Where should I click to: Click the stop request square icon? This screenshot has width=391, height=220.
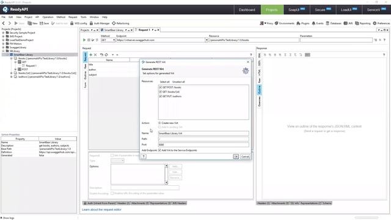(89, 40)
